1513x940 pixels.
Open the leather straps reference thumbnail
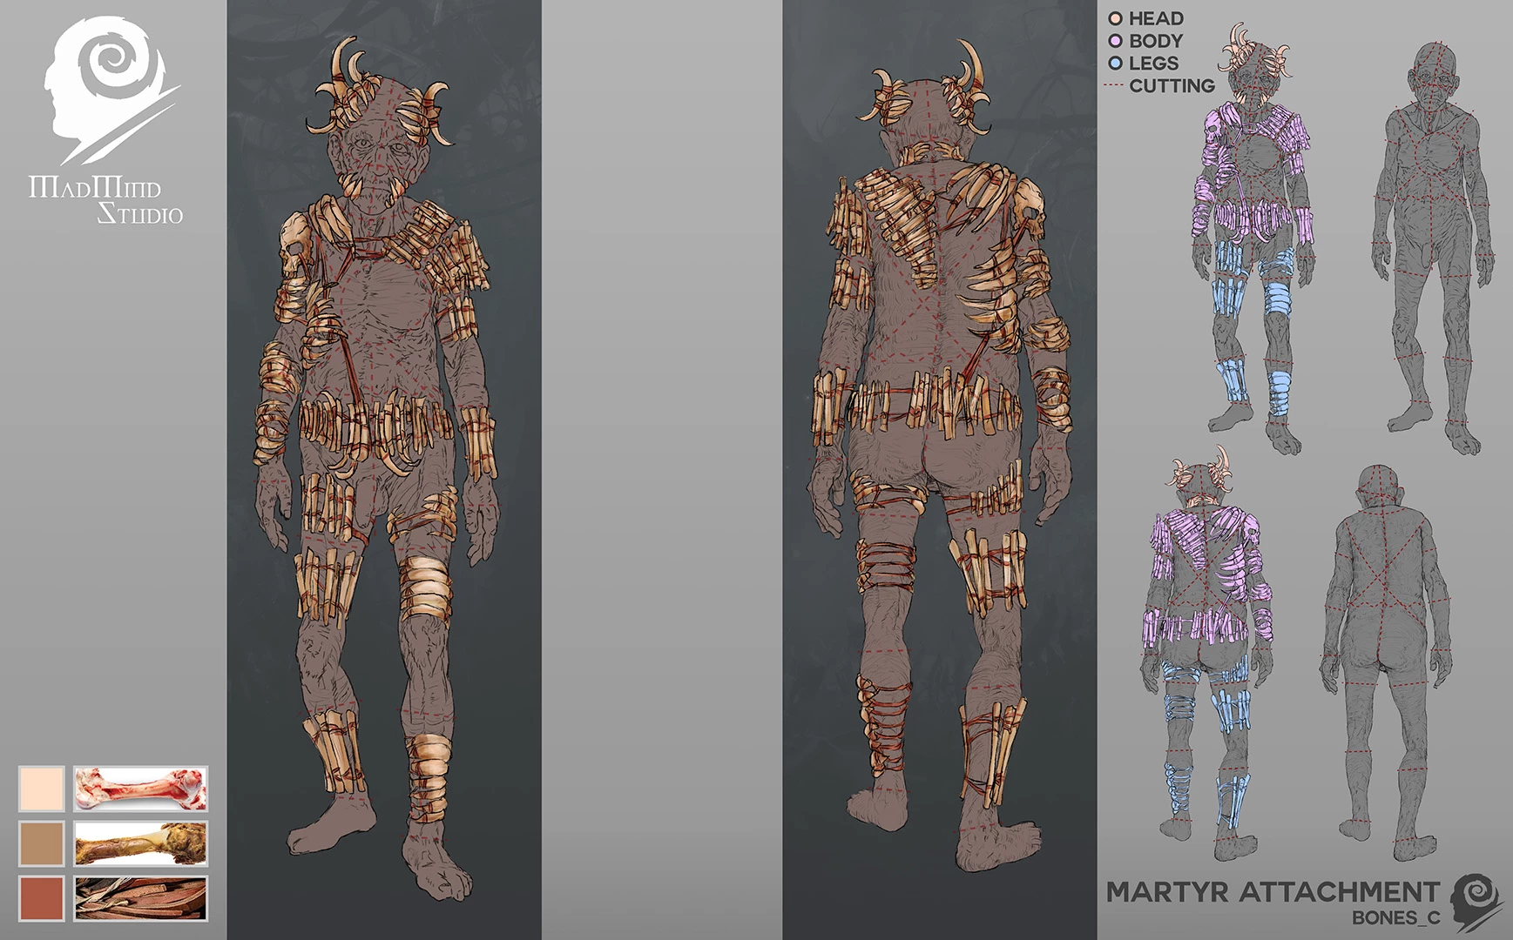pos(141,898)
